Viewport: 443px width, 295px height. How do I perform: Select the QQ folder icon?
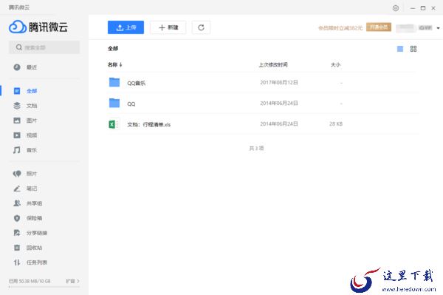[114, 103]
